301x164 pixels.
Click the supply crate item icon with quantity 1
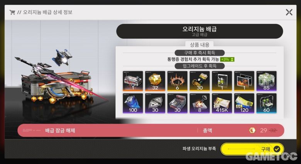[x=133, y=81]
